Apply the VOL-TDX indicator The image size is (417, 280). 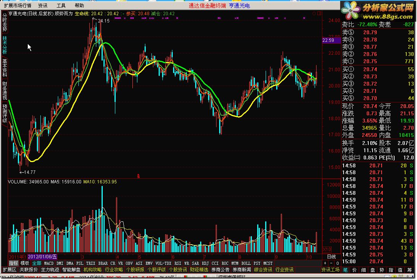(x=163, y=263)
